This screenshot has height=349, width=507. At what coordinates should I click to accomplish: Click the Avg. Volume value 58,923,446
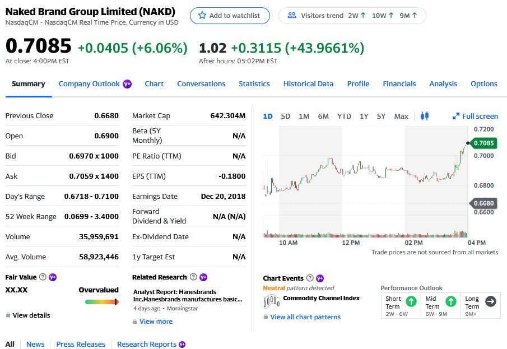click(x=99, y=257)
